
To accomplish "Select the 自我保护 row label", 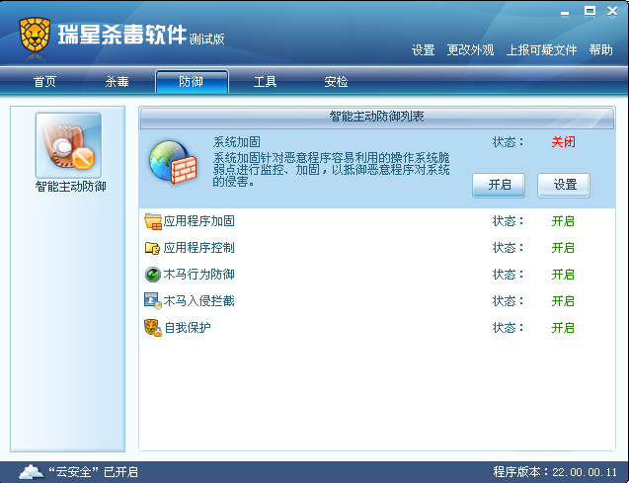I will tap(188, 327).
